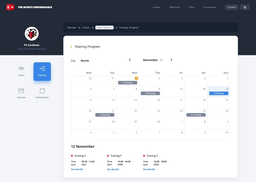Select the Training sidebar icon
The height and width of the screenshot is (182, 256).
42,68
